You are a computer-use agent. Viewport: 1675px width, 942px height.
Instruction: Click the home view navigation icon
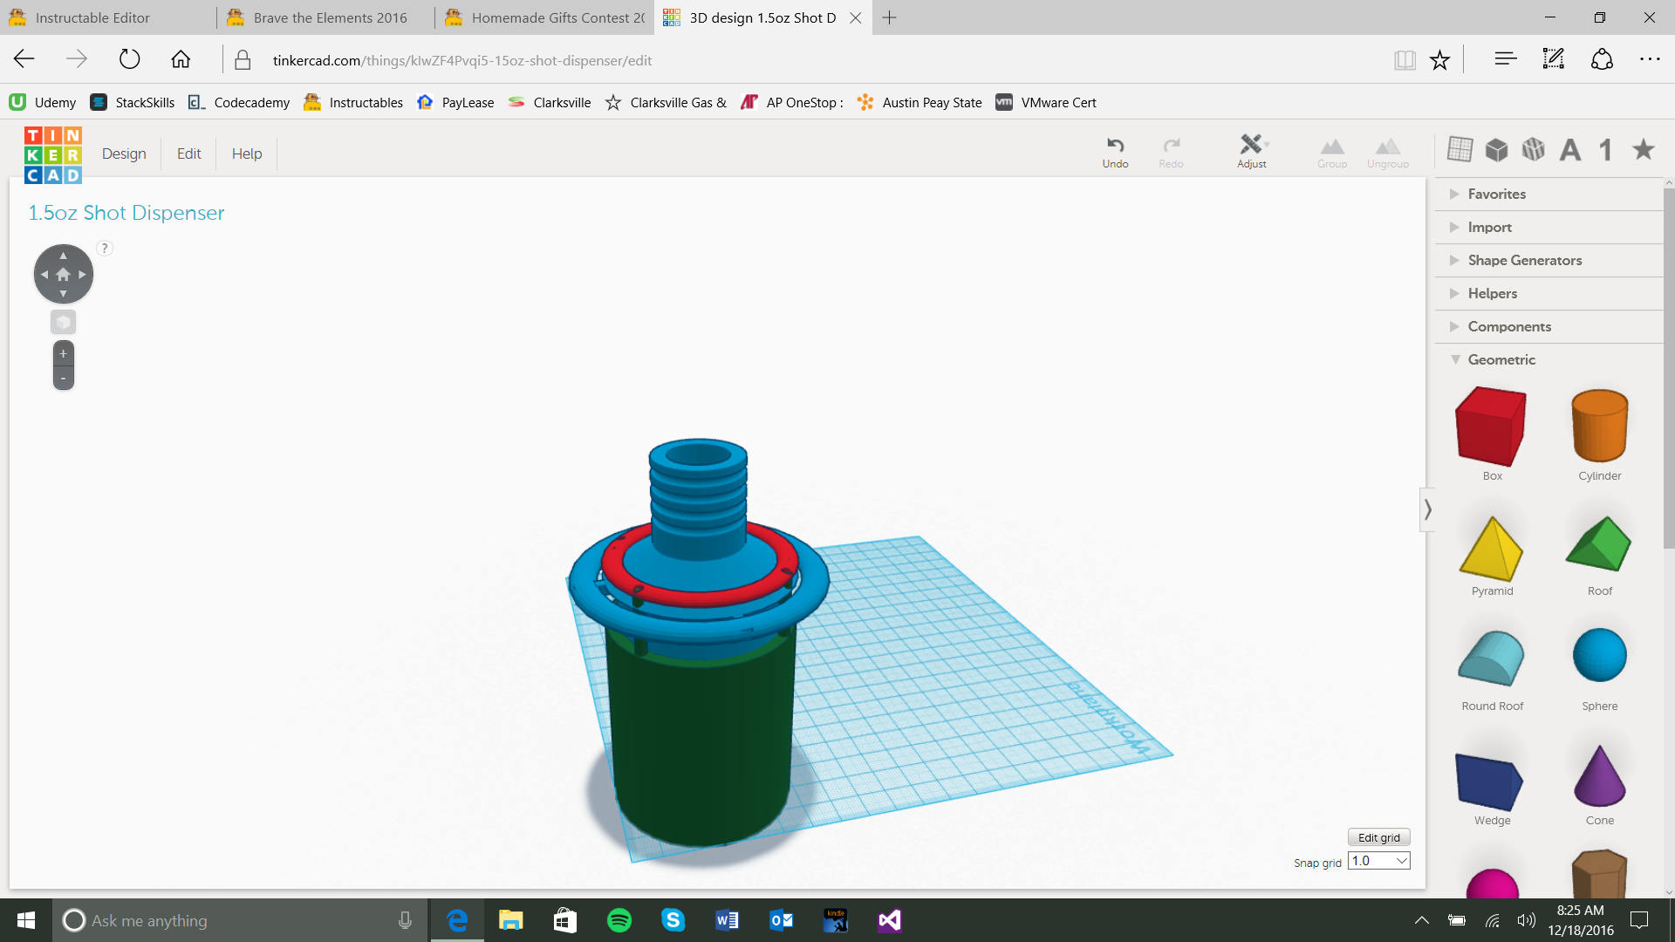[63, 274]
